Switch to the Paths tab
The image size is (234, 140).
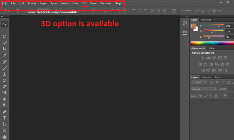pyautogui.click(x=218, y=77)
